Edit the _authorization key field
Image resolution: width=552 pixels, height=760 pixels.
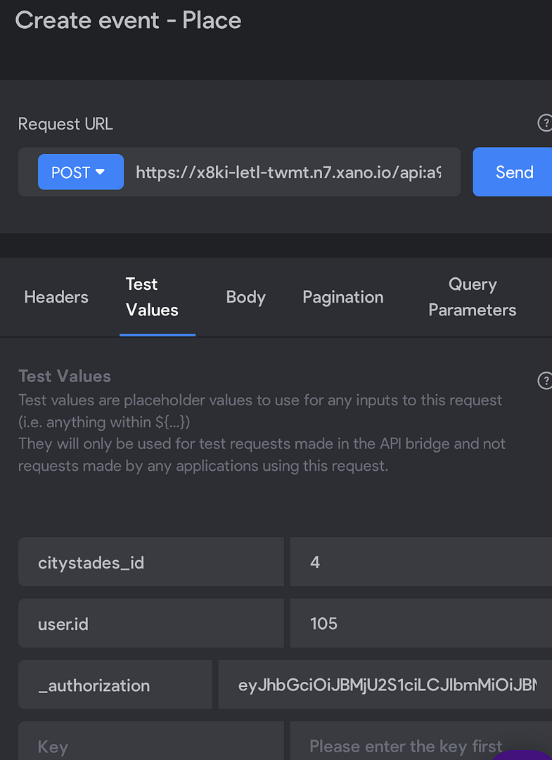[x=115, y=685]
